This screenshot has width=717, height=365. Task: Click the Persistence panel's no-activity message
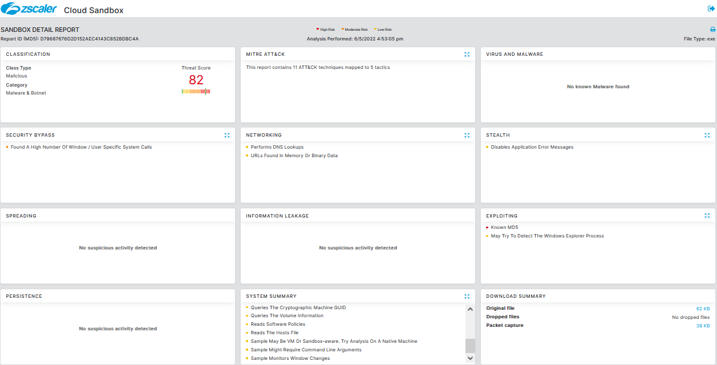click(x=118, y=329)
